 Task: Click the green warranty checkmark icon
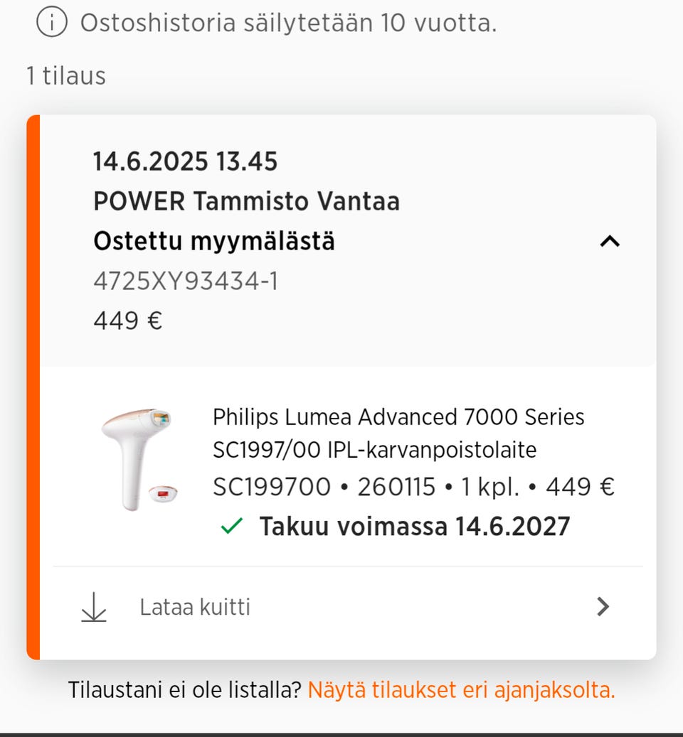[231, 527]
